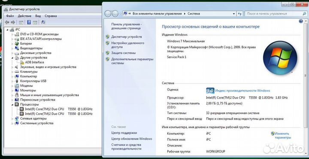Screen dimensions: 309x159
Task: Expand the Компьютер node
Action: (x=12, y=76)
